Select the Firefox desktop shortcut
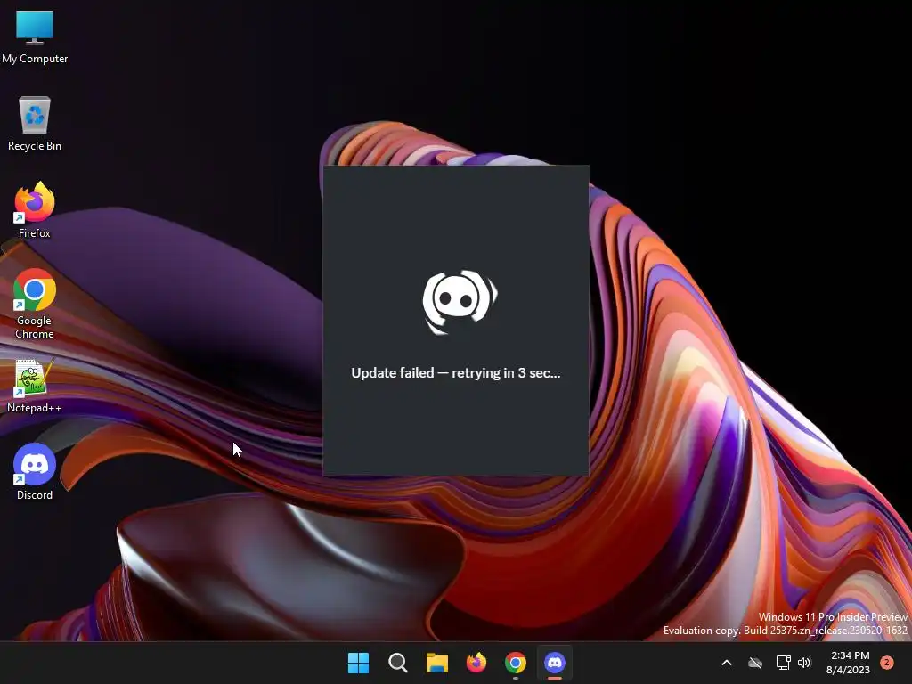 (x=35, y=210)
